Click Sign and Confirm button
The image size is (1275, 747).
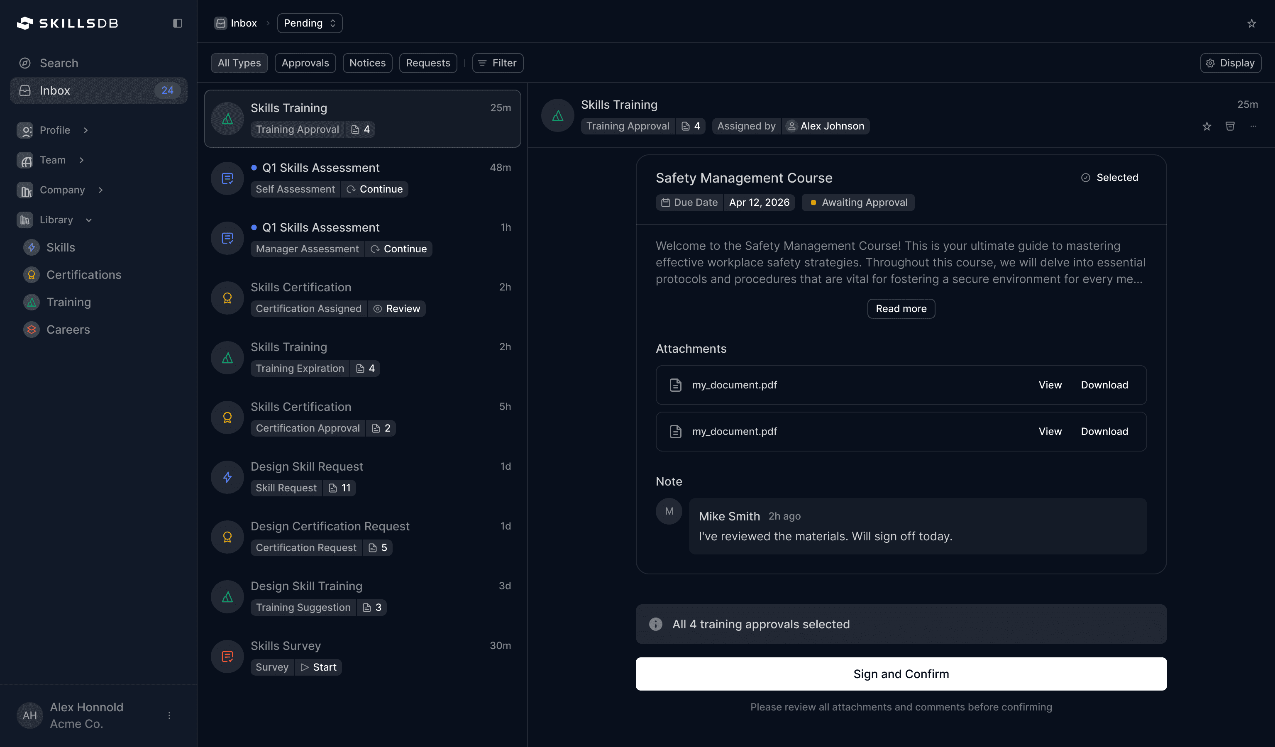point(901,674)
